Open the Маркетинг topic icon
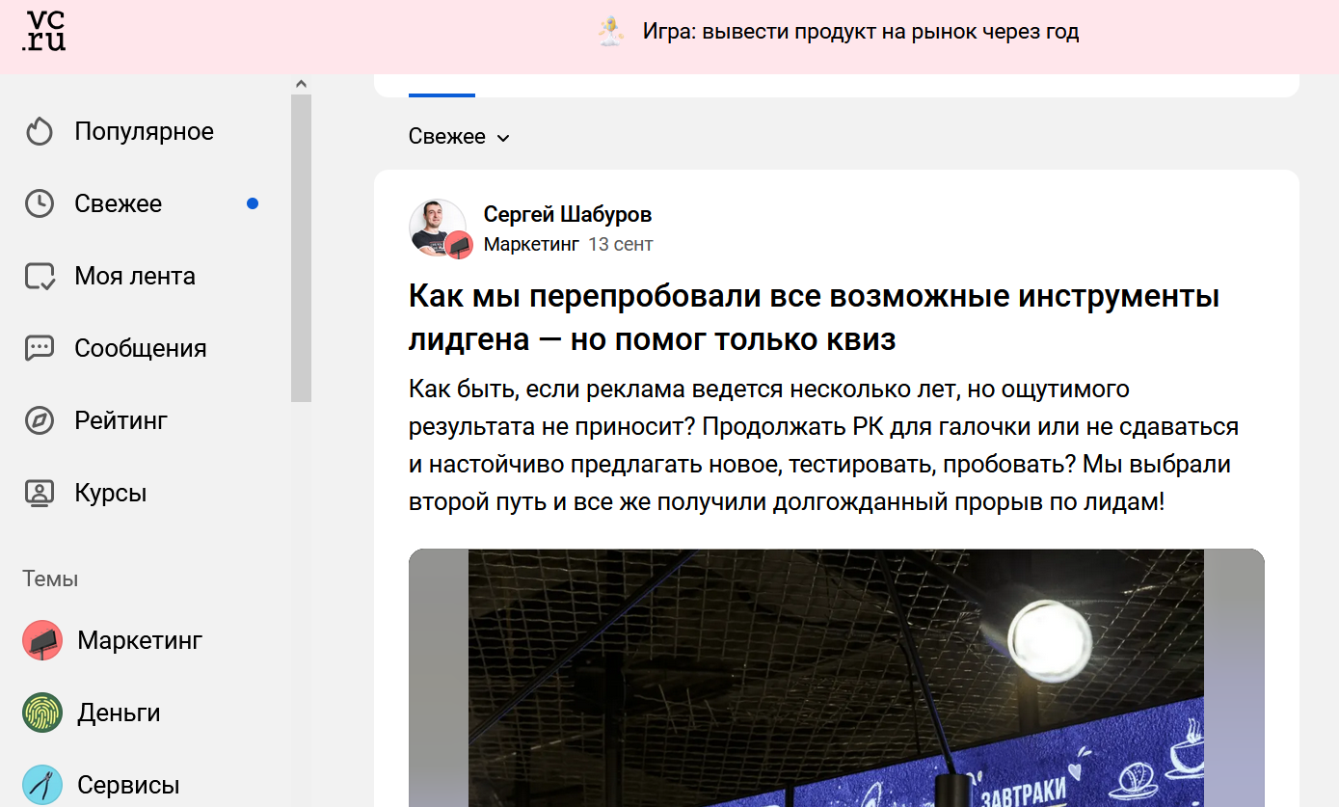Viewport: 1339px width, 807px height. click(40, 639)
